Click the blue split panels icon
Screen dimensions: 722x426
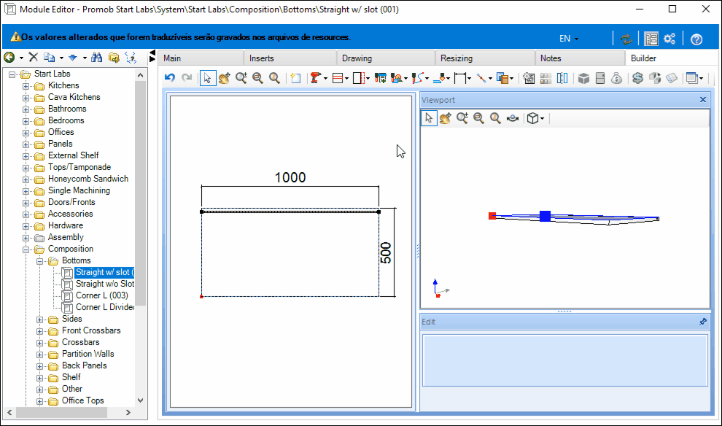pyautogui.click(x=562, y=78)
